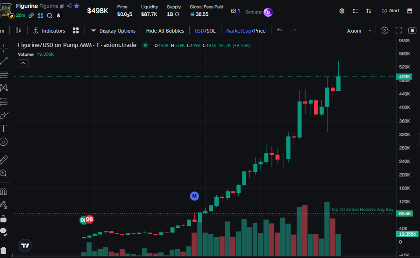The width and height of the screenshot is (420, 258).
Task: Switch chart to Price view
Action: click(260, 31)
